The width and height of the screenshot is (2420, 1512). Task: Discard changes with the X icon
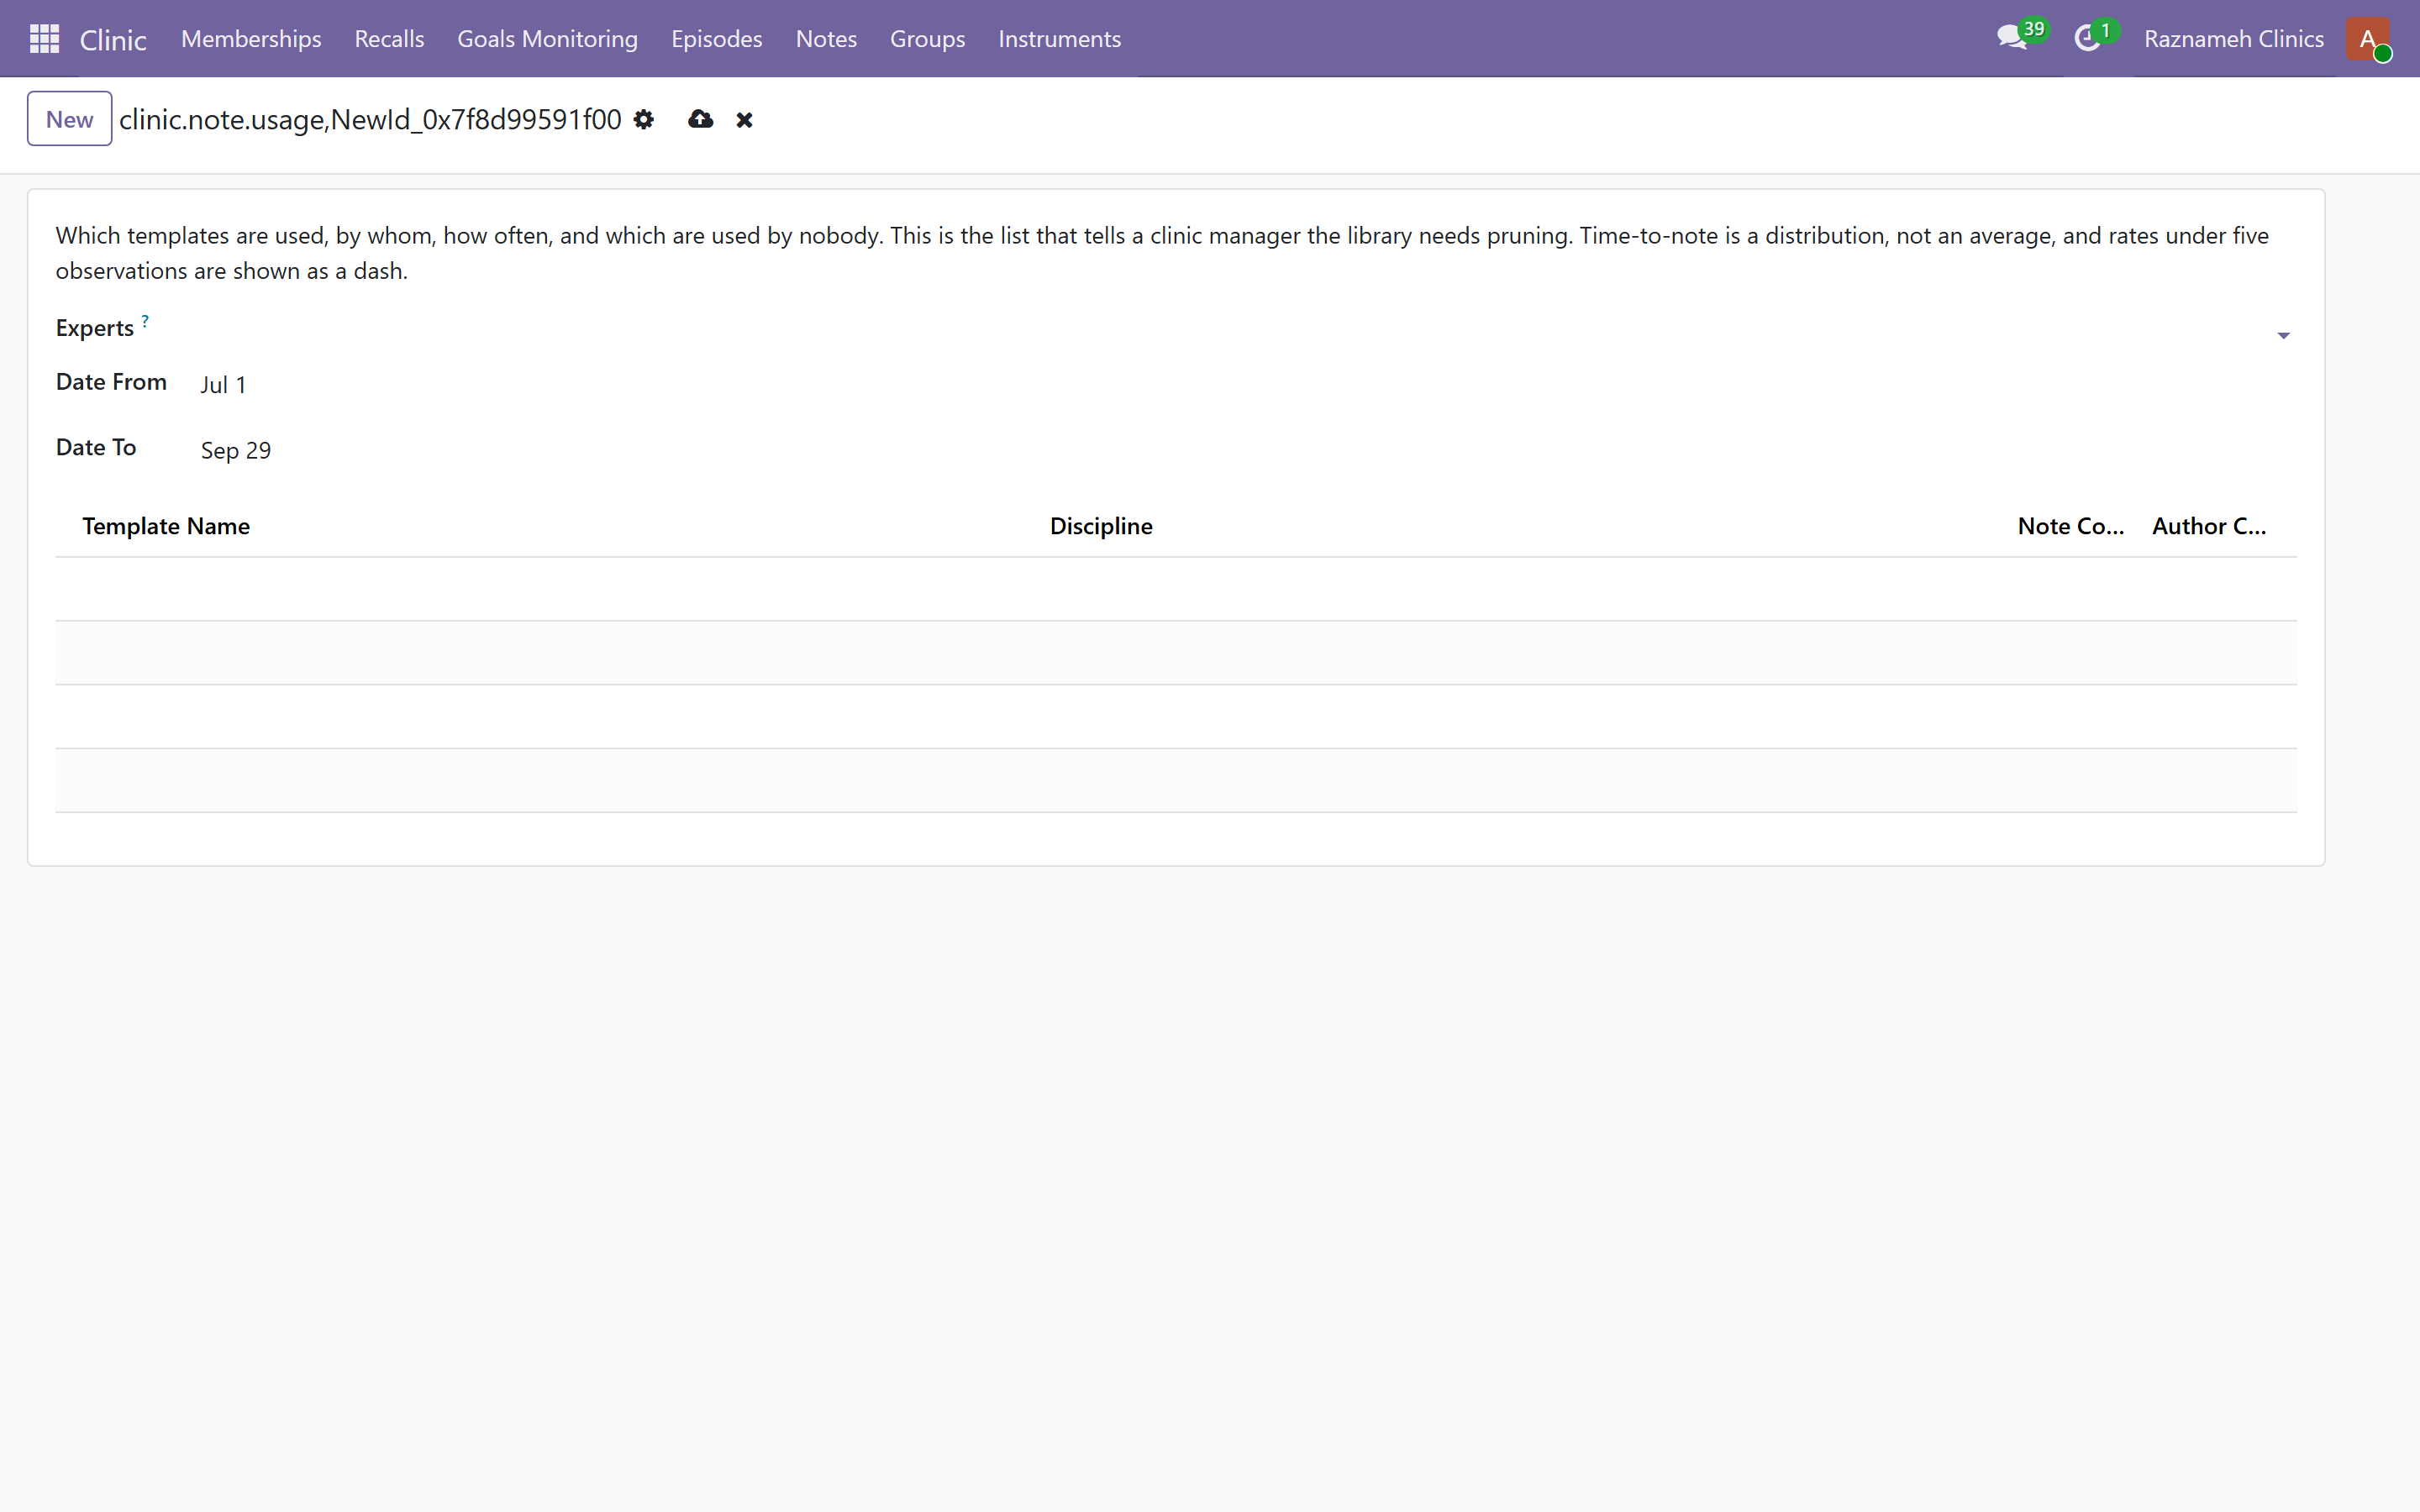[x=744, y=120]
